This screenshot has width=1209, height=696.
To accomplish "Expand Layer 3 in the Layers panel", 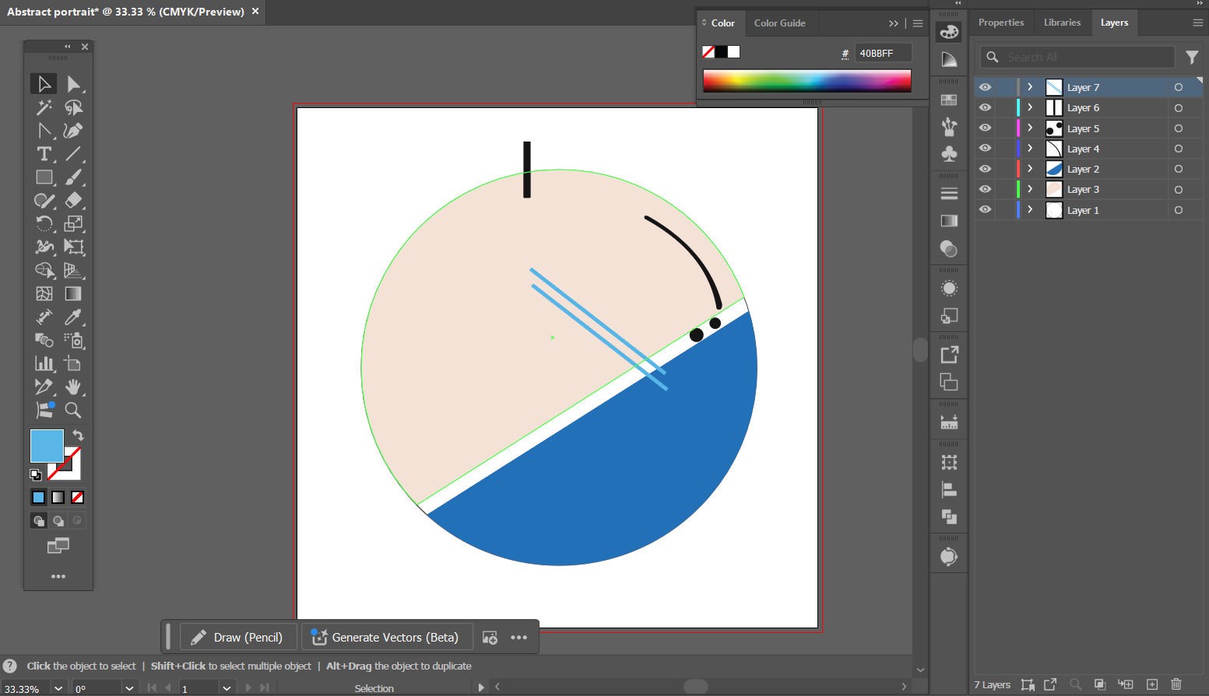I will click(x=1030, y=189).
